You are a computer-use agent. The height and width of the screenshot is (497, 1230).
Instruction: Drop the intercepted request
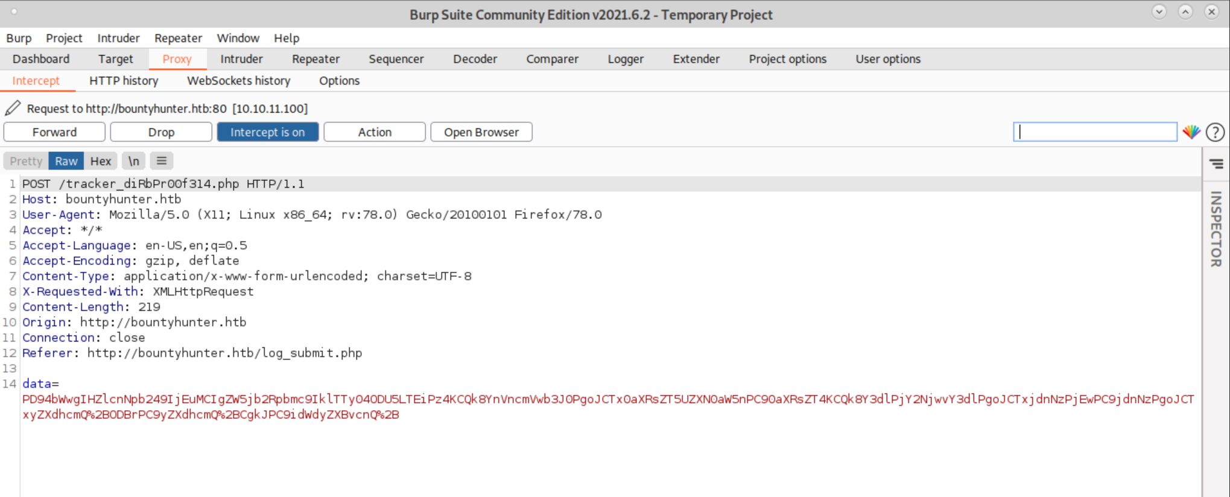click(161, 132)
